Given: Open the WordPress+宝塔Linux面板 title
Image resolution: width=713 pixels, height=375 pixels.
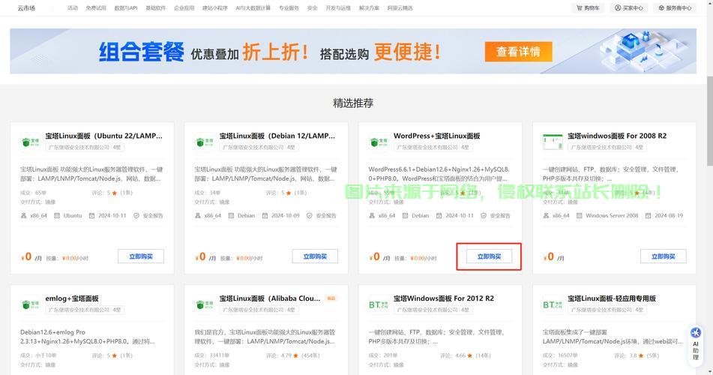Looking at the screenshot, I should click(x=437, y=136).
